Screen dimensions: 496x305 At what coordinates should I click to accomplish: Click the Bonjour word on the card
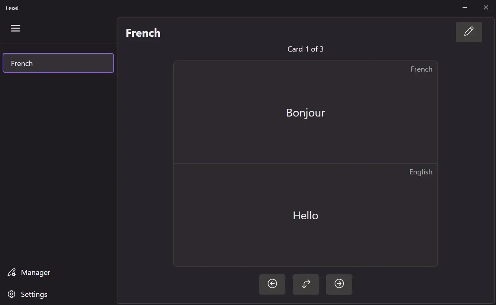coord(305,113)
